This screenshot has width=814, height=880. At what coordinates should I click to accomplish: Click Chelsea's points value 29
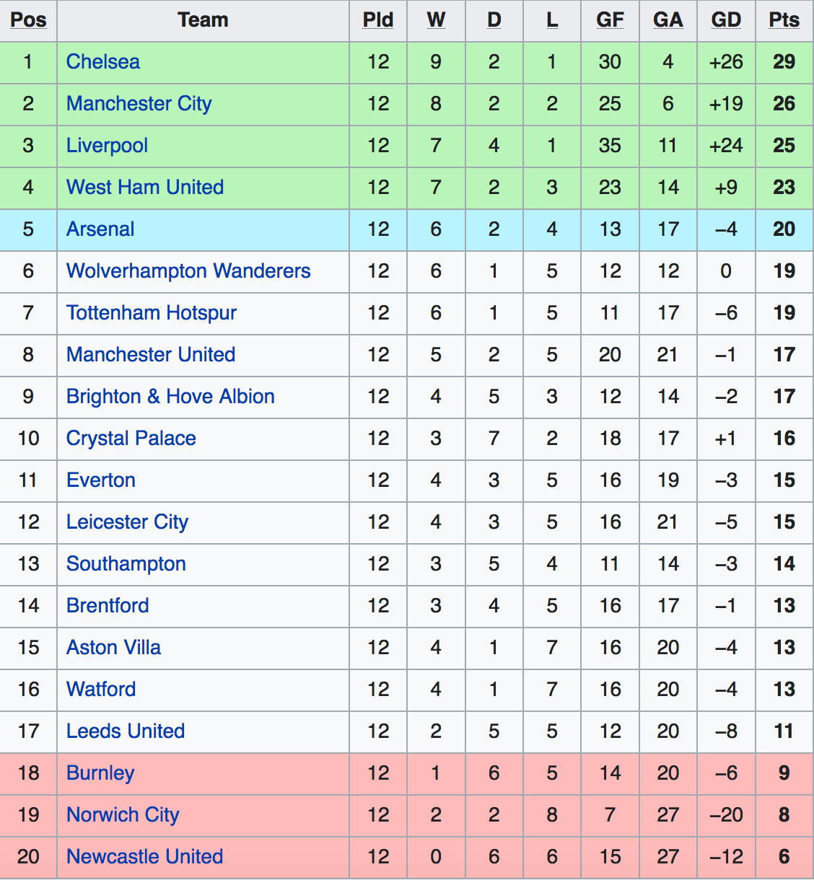[x=784, y=62]
